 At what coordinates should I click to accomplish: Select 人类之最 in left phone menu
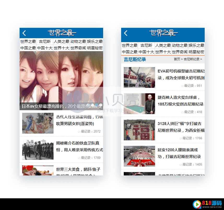(x=61, y=42)
